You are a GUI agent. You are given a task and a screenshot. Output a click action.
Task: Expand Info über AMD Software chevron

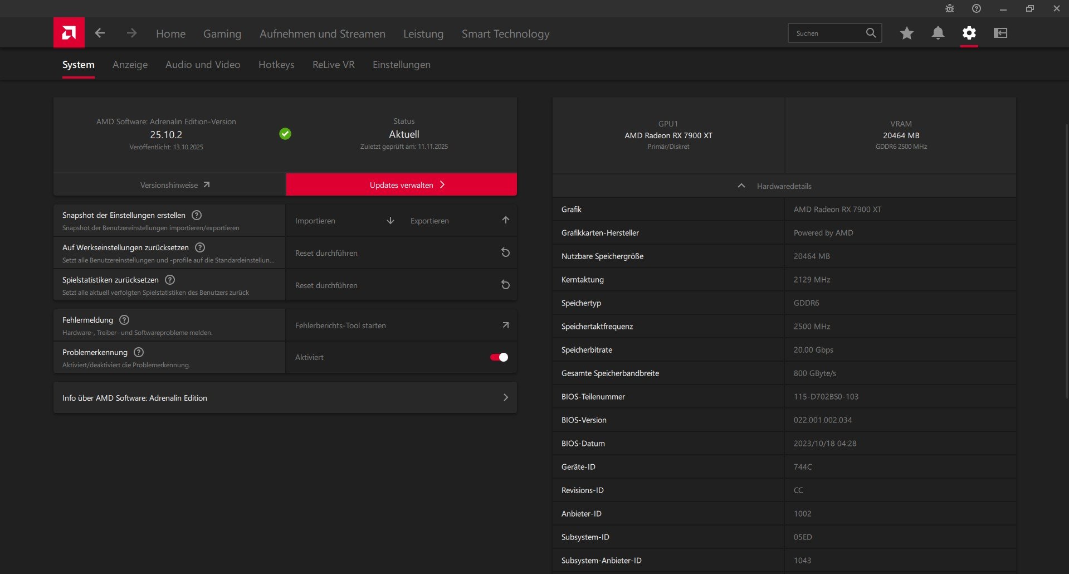[x=506, y=397]
